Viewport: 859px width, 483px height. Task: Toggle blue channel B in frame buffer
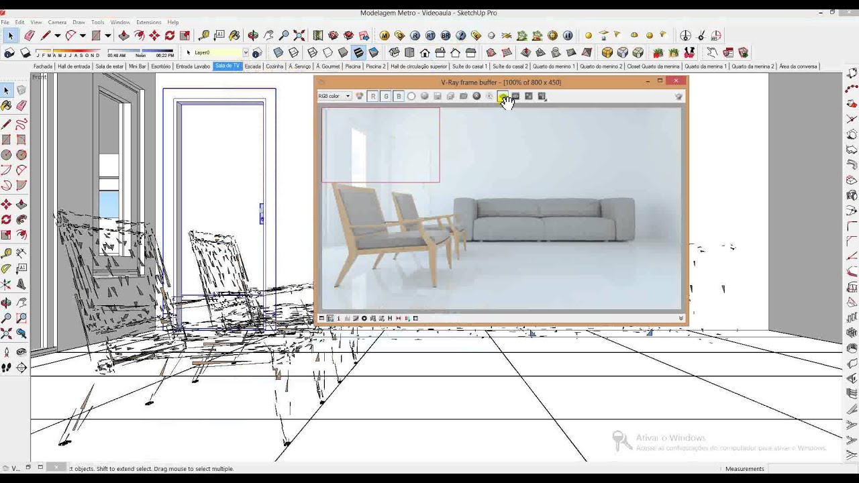click(399, 97)
